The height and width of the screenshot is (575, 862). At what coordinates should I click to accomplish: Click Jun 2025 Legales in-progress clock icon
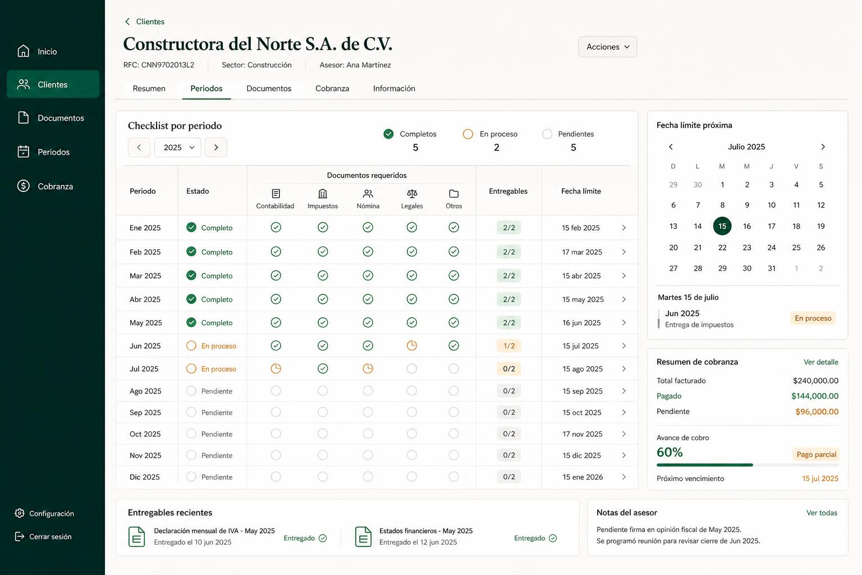click(412, 345)
